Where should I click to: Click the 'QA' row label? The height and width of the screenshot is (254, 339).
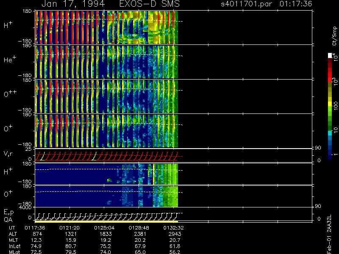coord(8,220)
